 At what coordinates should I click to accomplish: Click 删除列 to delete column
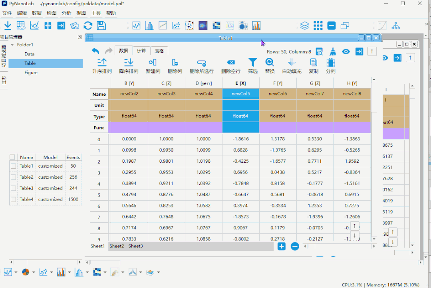175,66
